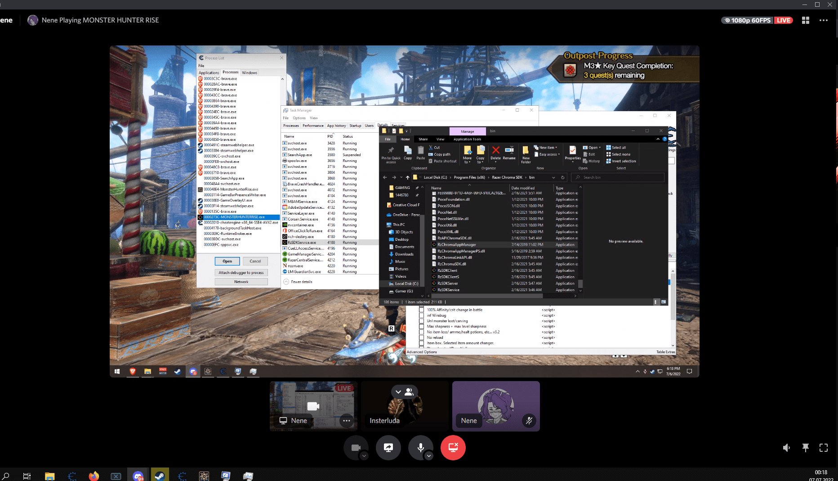This screenshot has width=838, height=481.
Task: Collapse the participant tiles with the chevron
Action: [x=398, y=392]
